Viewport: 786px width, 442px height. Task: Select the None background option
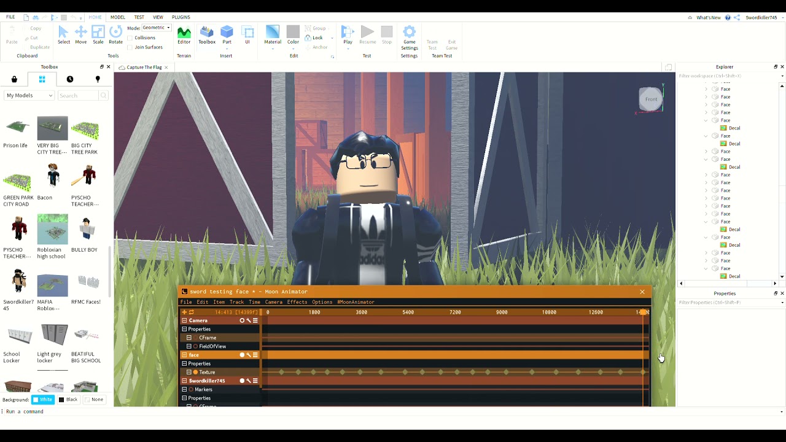(94, 400)
